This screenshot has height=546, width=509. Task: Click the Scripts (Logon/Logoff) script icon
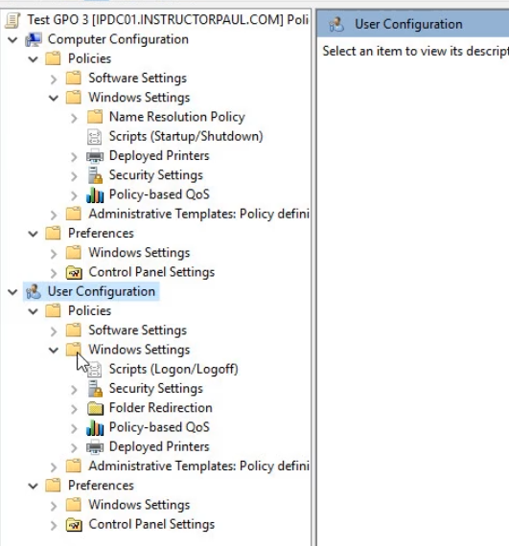[94, 370]
